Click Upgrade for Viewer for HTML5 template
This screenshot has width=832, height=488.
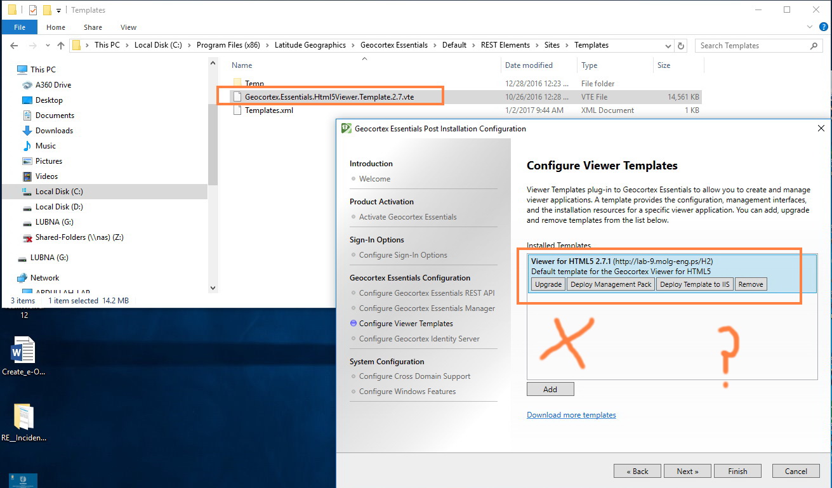point(548,284)
